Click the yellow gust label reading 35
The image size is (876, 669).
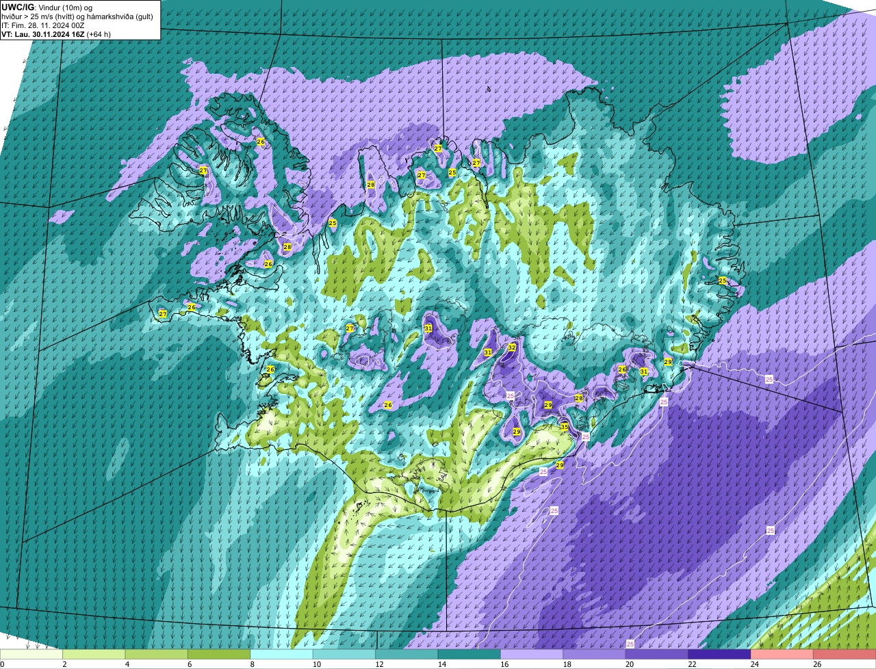565,427
